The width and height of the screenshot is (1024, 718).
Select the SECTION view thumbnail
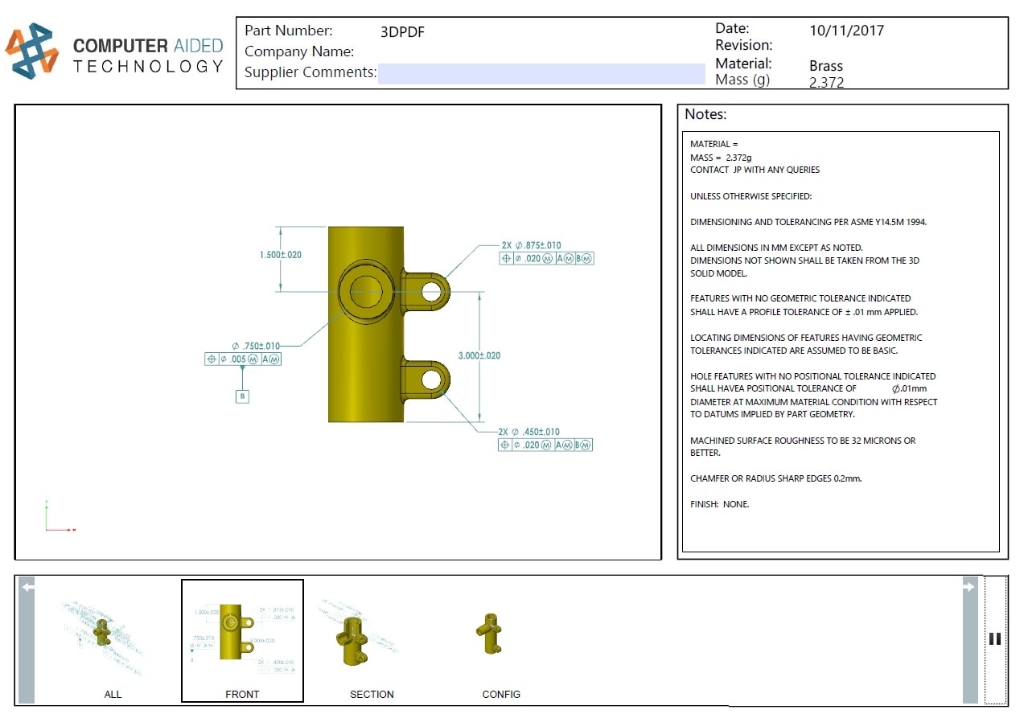point(371,642)
